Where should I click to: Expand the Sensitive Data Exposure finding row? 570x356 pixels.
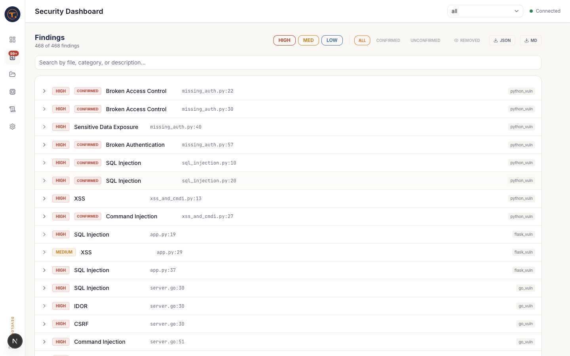pos(44,127)
